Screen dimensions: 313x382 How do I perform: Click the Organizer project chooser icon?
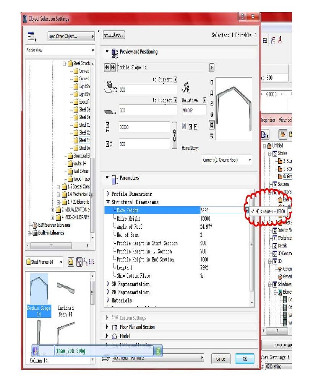(x=265, y=135)
